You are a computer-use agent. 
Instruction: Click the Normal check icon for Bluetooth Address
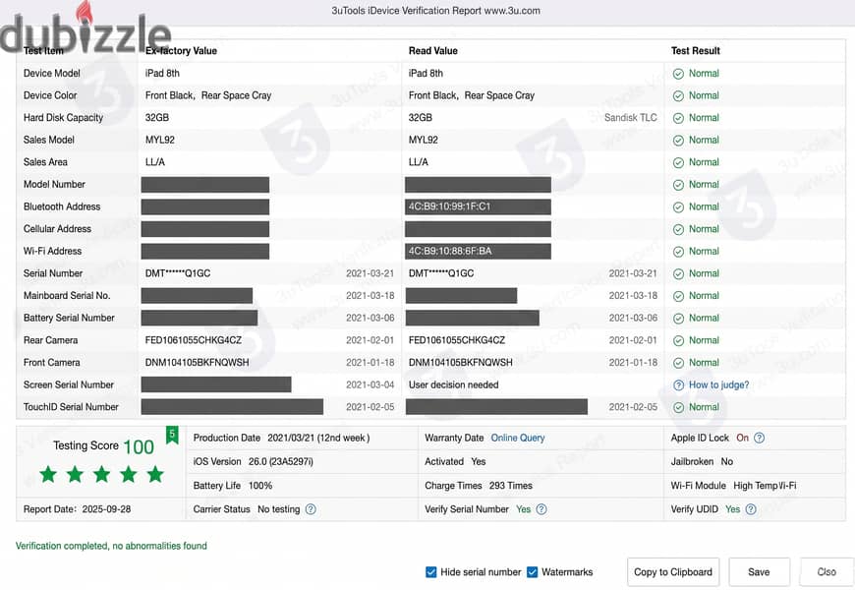pyautogui.click(x=678, y=207)
